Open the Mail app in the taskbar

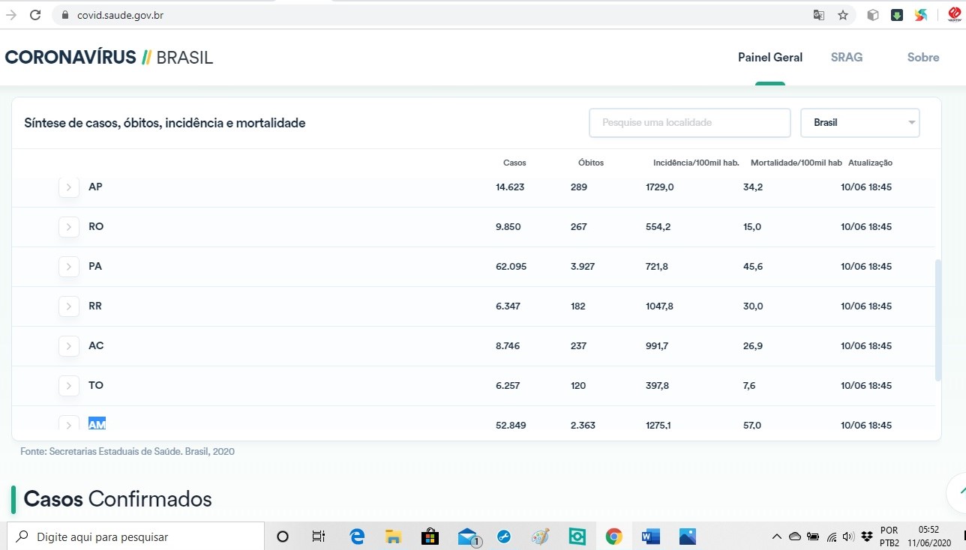[x=468, y=537]
